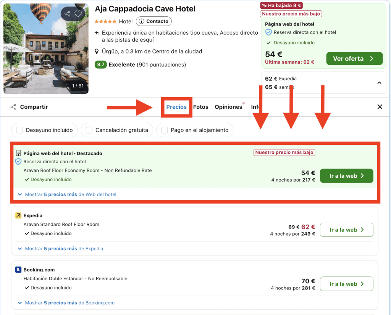This screenshot has width=391, height=315.
Task: Open the Opiniones tab
Action: click(x=228, y=107)
